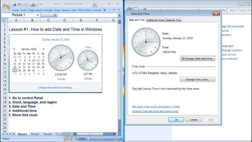The height and width of the screenshot is (142, 252).
Task: Open the Page Layout ribbon tab
Action: pos(35,10)
